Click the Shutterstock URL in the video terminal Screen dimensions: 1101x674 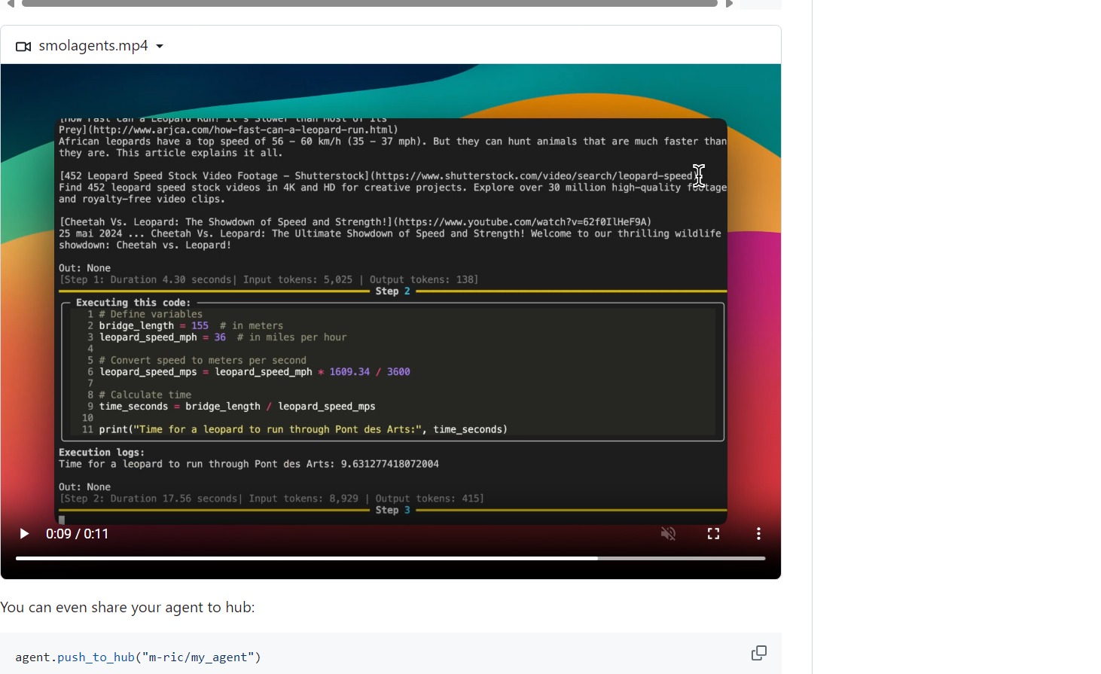pyautogui.click(x=535, y=176)
